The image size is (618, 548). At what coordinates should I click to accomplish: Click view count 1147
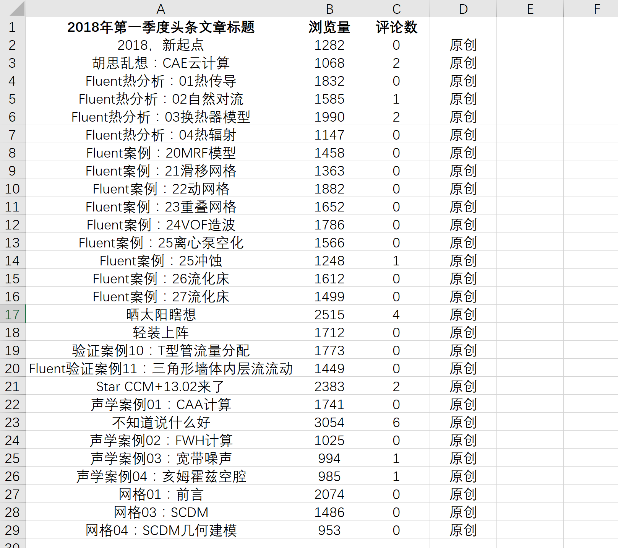(329, 134)
